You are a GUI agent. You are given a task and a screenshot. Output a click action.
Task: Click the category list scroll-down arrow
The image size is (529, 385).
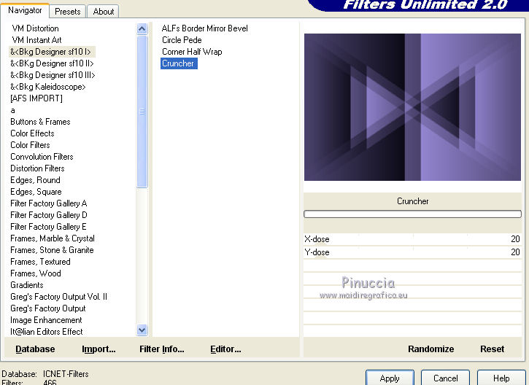pos(142,330)
